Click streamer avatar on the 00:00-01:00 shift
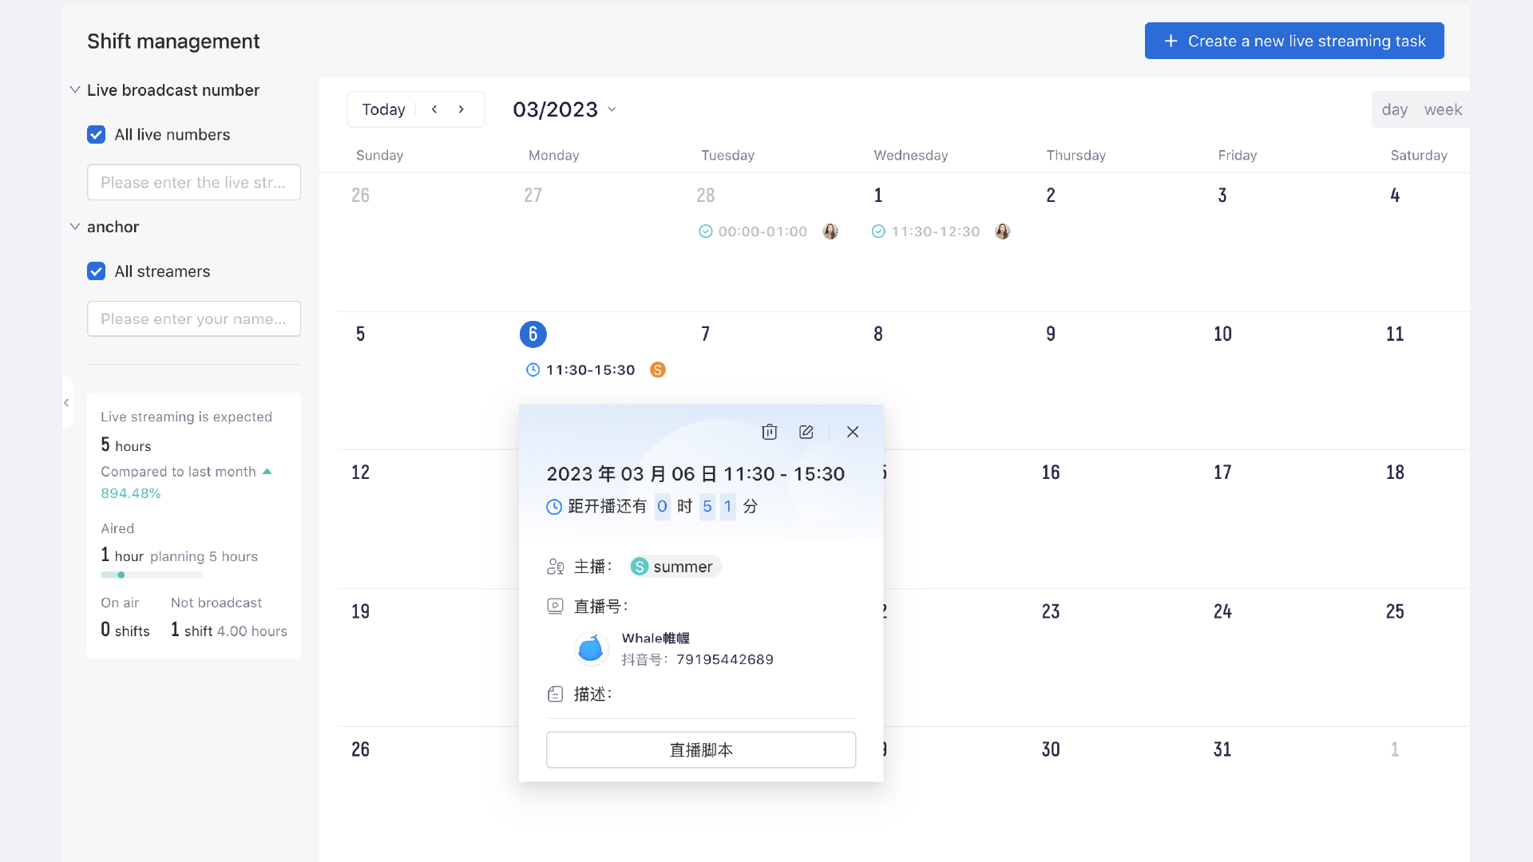Screen dimensions: 1533x862 click(x=830, y=231)
